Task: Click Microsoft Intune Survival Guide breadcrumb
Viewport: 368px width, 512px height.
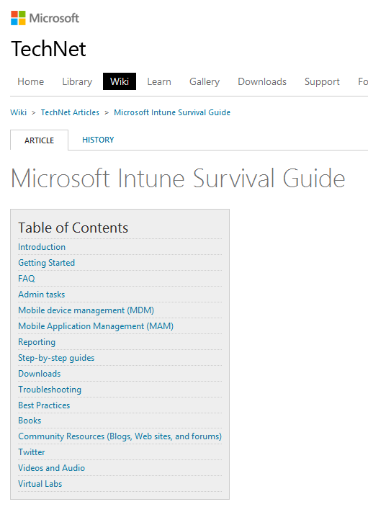Action: click(x=172, y=112)
